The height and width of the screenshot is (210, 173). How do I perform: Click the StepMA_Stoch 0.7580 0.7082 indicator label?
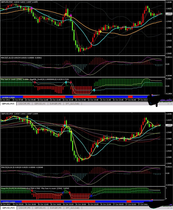[x=20, y=188]
